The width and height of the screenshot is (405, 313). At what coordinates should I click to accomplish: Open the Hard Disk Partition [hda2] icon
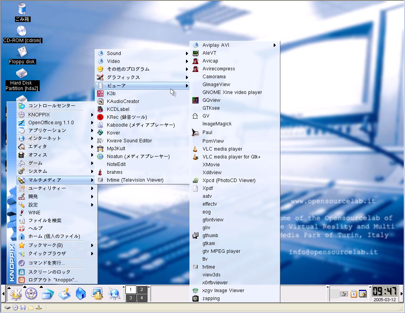pyautogui.click(x=22, y=79)
